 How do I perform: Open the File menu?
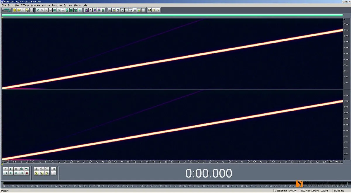click(3, 5)
